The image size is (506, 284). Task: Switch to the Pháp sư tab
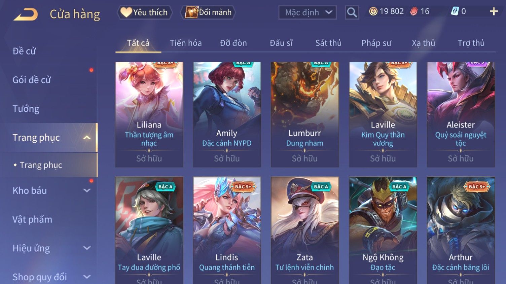tap(376, 43)
